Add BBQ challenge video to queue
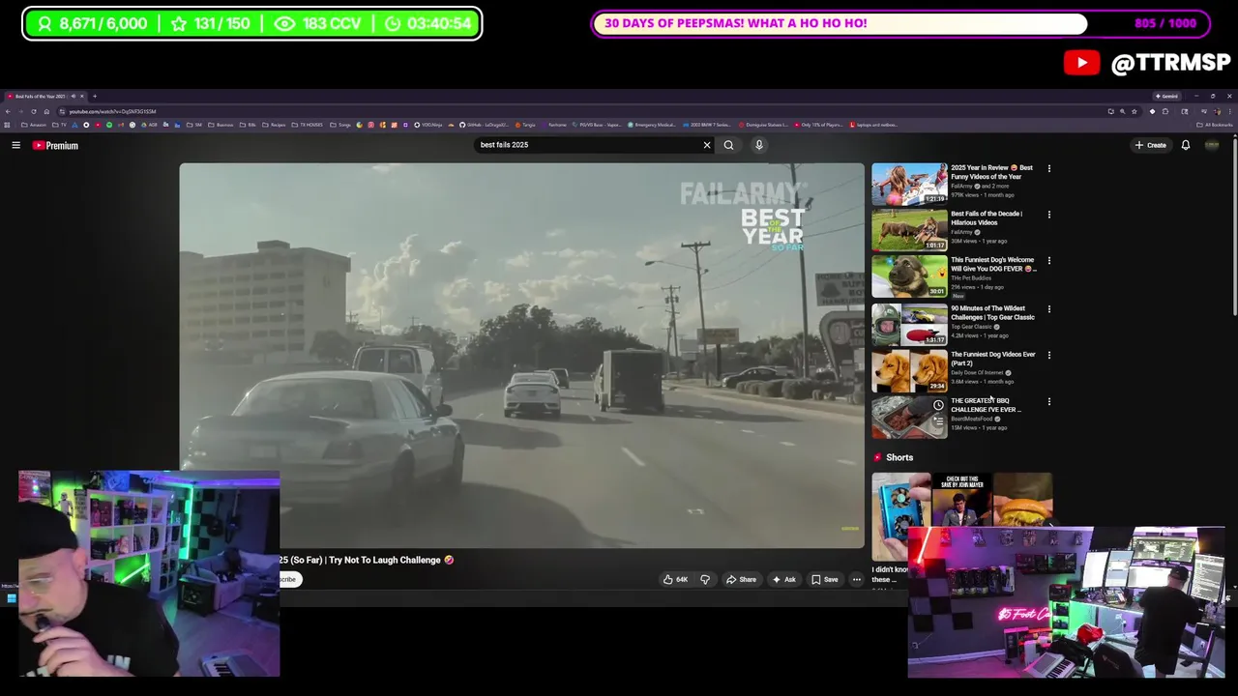This screenshot has height=696, width=1238. click(938, 421)
